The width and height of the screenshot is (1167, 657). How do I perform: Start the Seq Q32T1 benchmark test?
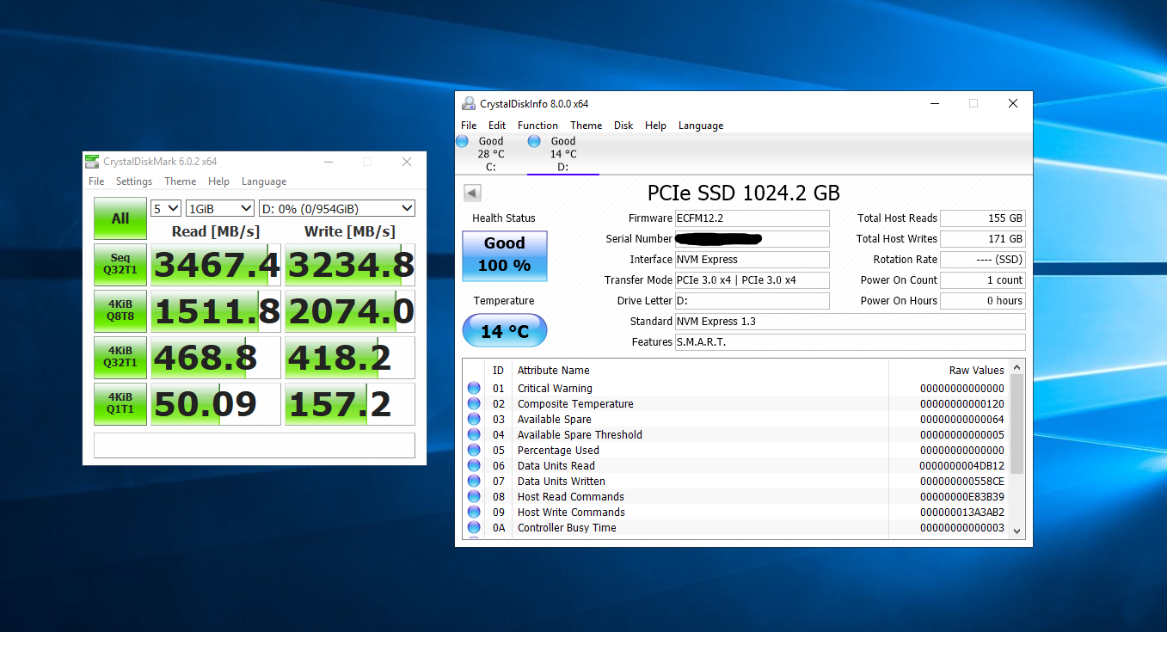pos(120,265)
